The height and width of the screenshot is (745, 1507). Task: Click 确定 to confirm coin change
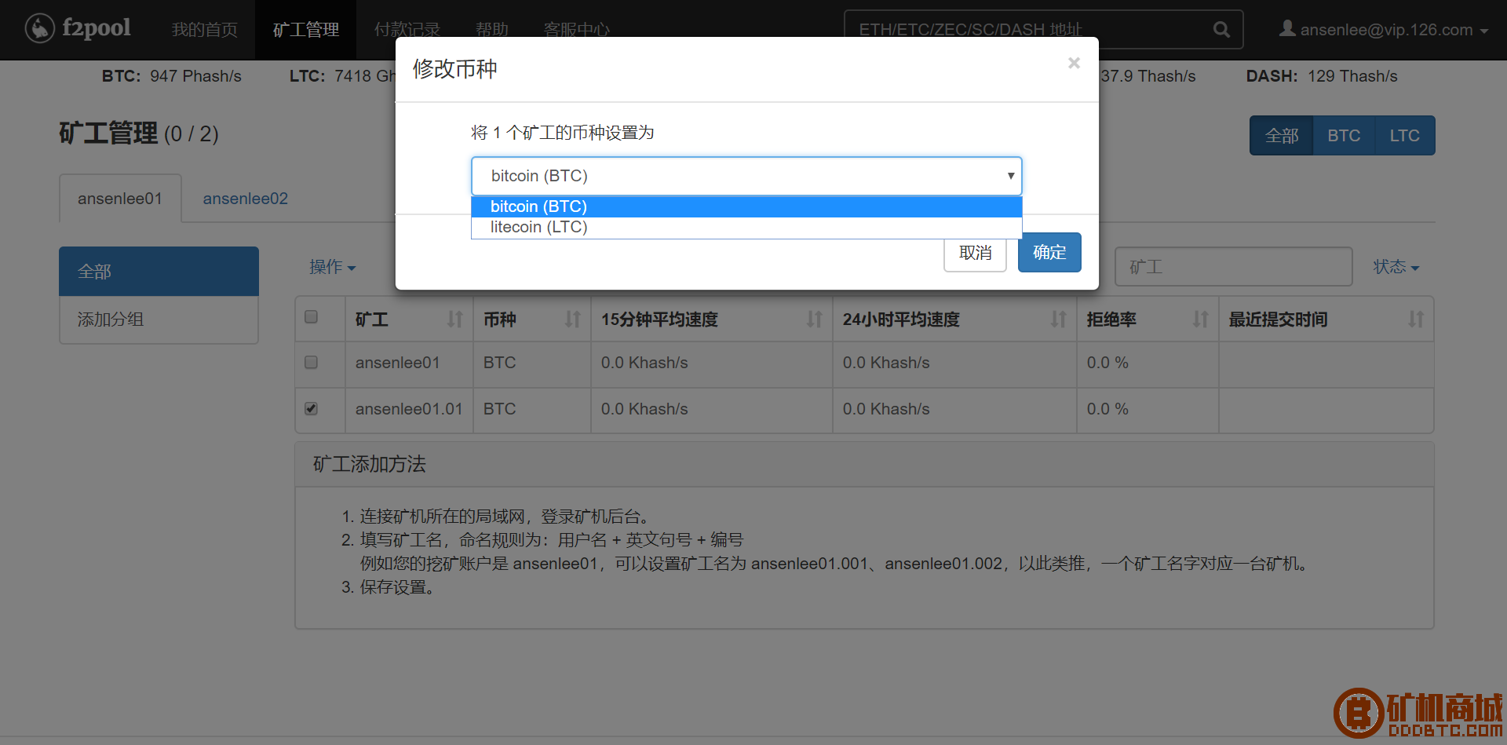click(1049, 253)
